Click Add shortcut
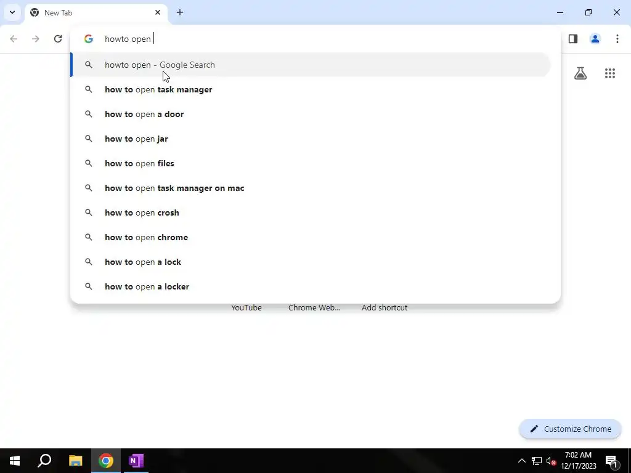Image resolution: width=631 pixels, height=473 pixels. tap(385, 308)
